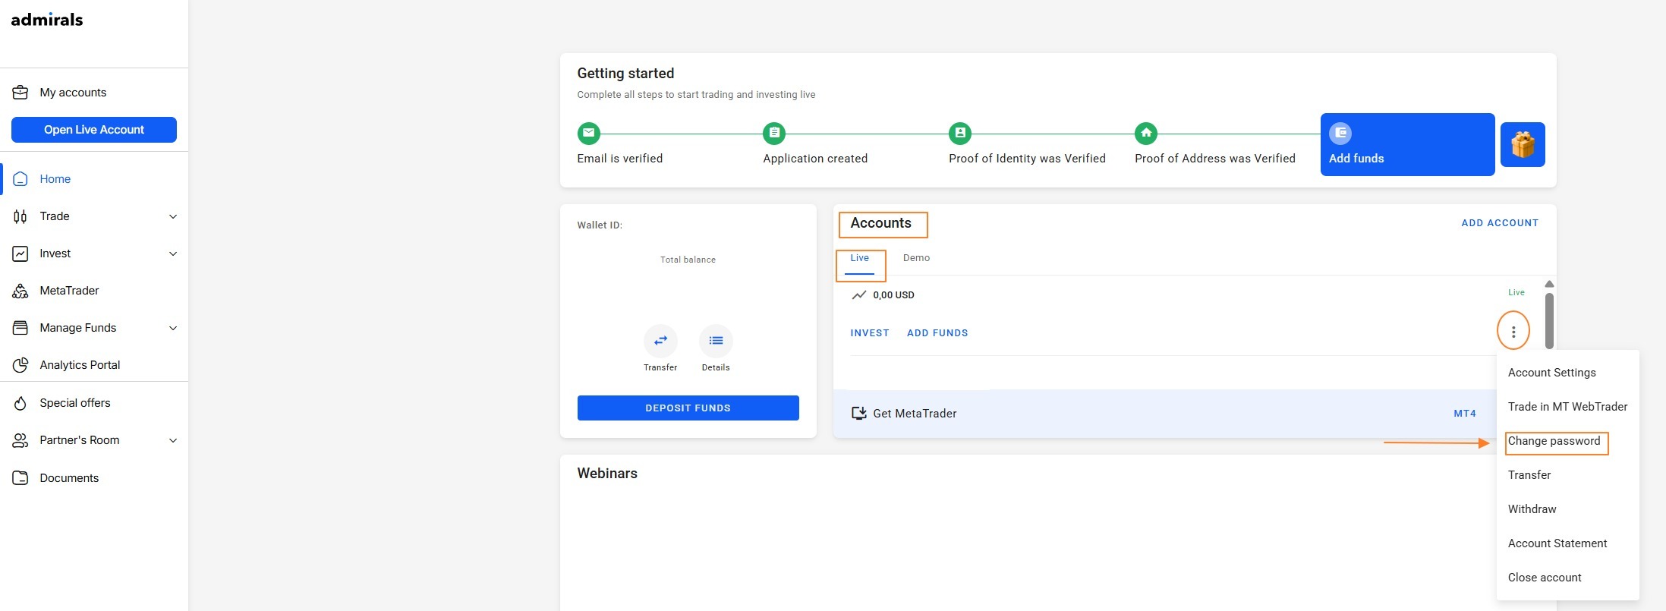
Task: Click the Open Live Account button
Action: 94,130
